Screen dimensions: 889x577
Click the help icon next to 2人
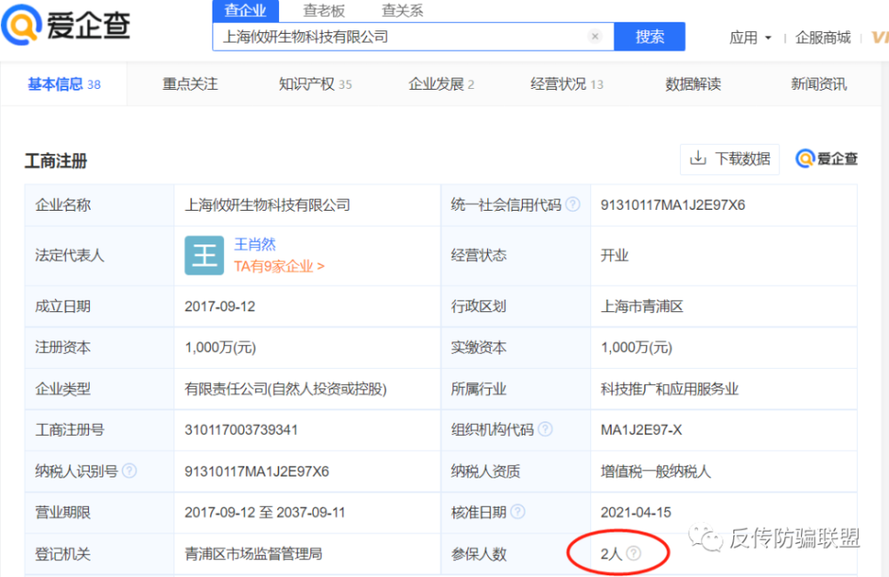pos(634,553)
